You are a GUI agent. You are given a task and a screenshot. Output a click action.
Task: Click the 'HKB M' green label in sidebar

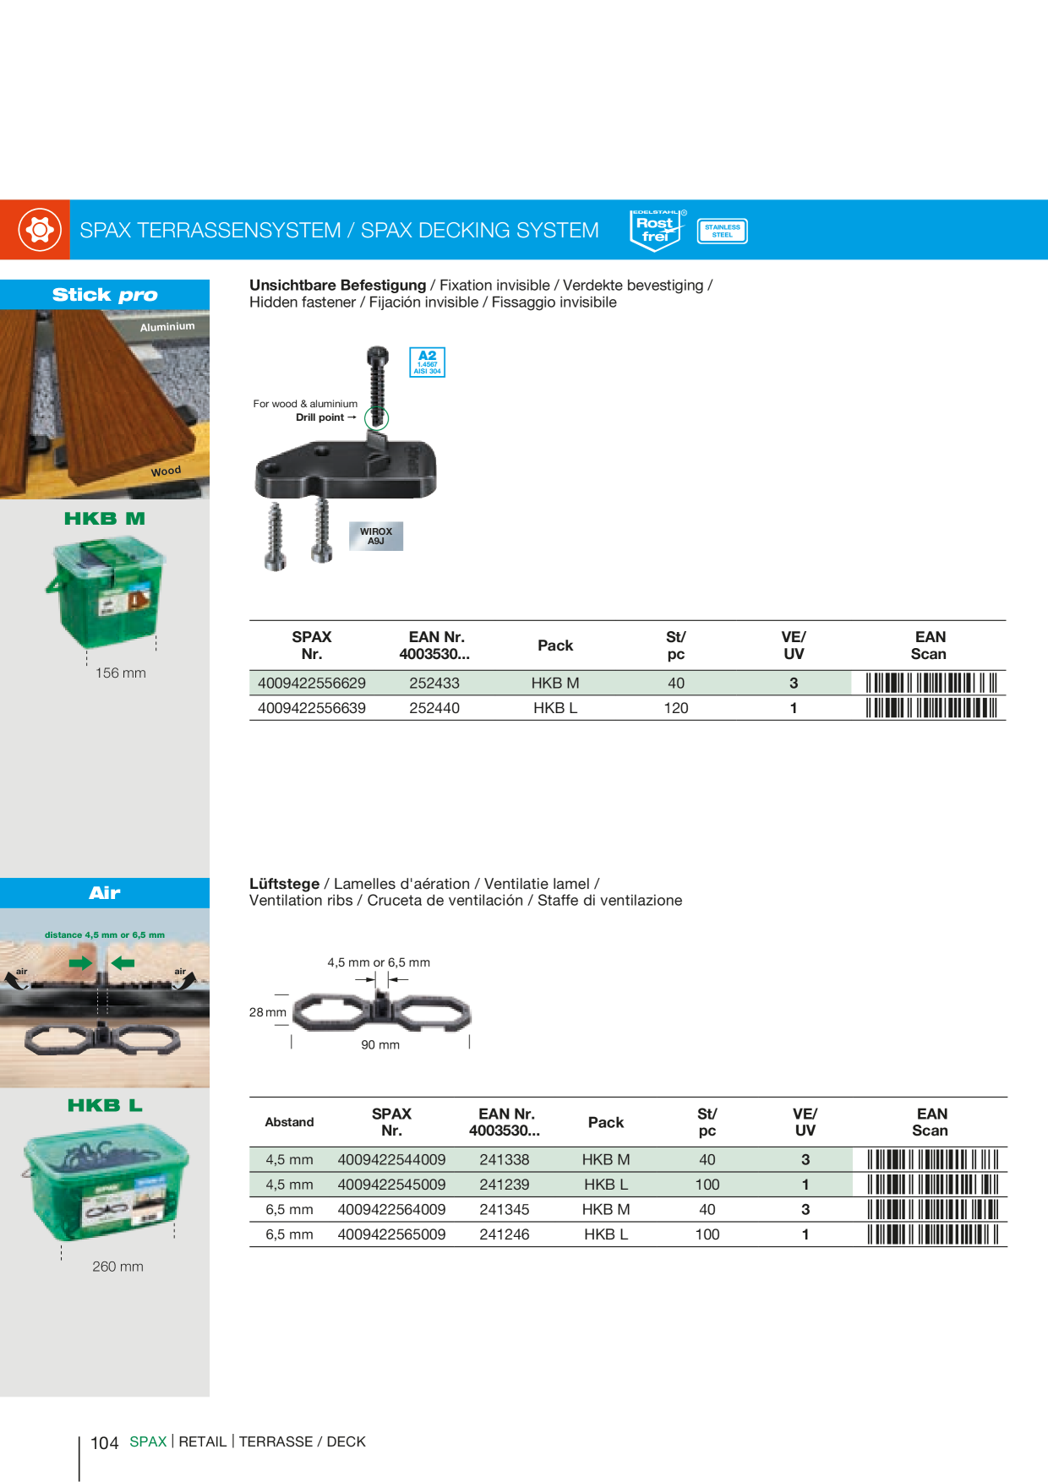pyautogui.click(x=105, y=519)
